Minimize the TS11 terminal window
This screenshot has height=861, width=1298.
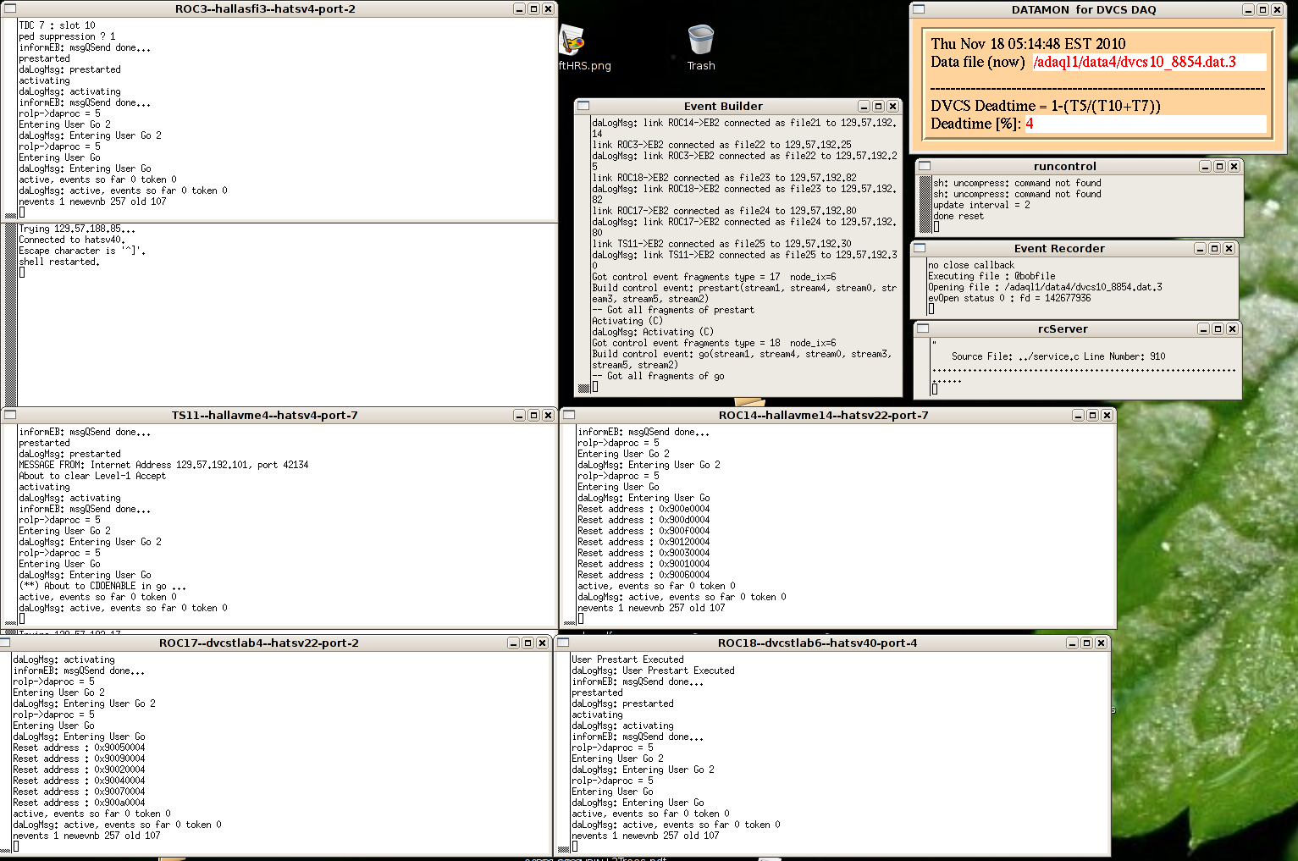[519, 416]
